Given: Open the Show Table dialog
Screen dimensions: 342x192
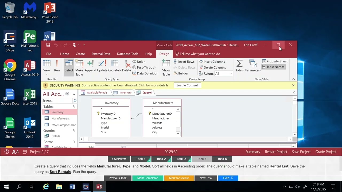Looking at the screenshot, I should tap(166, 68).
